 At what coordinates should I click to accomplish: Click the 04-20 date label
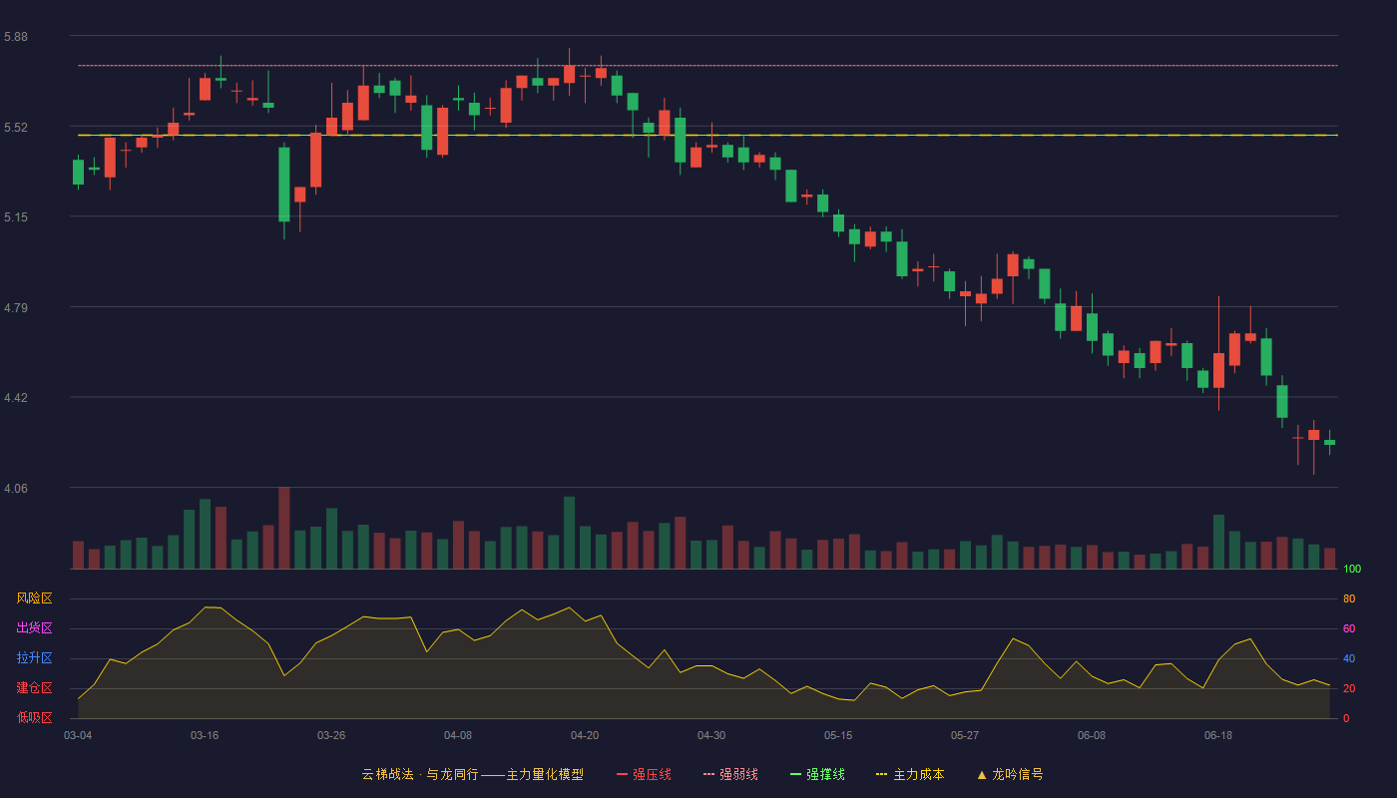pos(585,735)
